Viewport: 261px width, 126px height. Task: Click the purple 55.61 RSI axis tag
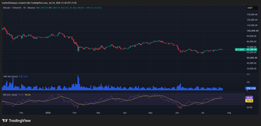tap(249, 98)
